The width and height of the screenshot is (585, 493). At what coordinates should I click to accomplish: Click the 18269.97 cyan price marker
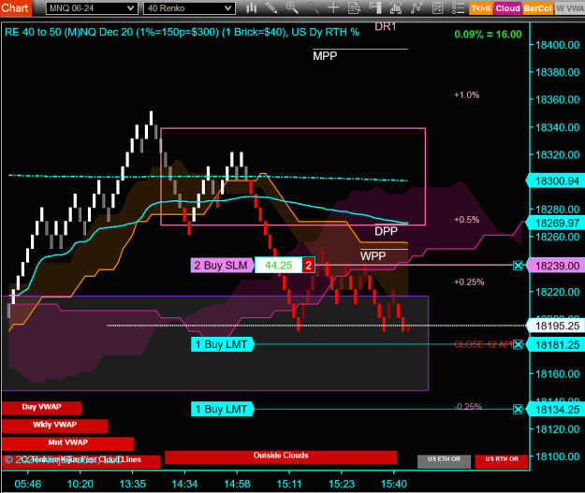tap(555, 223)
